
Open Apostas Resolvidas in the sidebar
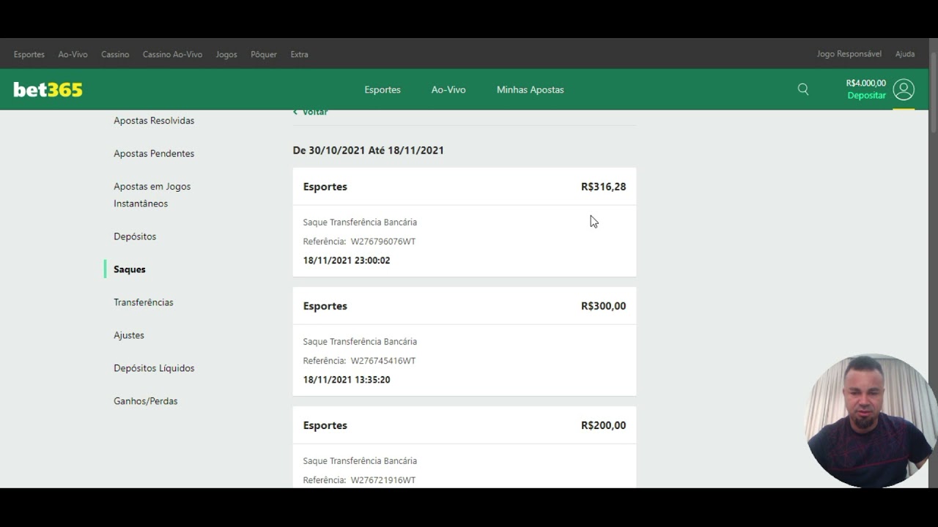tap(154, 121)
